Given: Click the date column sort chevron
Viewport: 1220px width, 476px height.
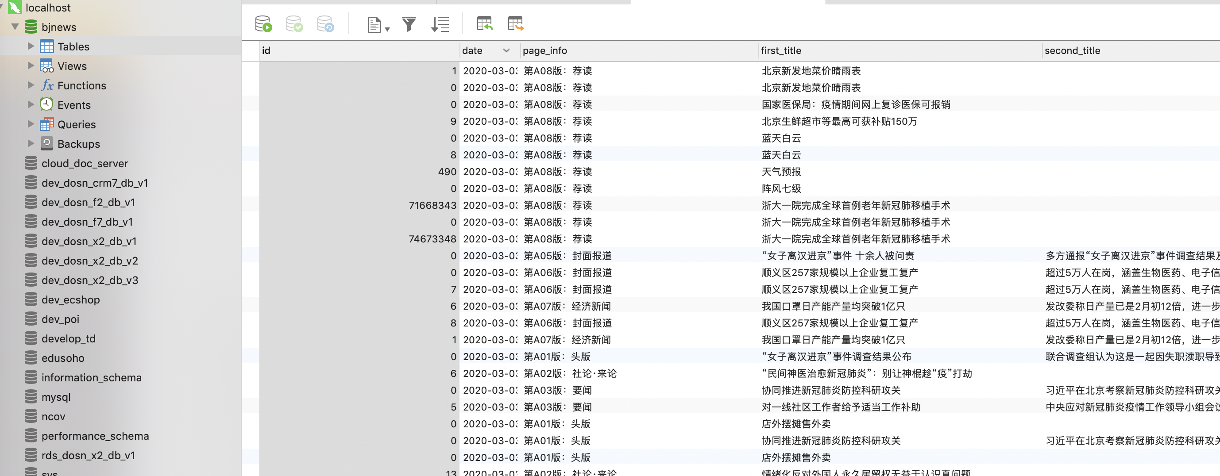Looking at the screenshot, I should [506, 50].
